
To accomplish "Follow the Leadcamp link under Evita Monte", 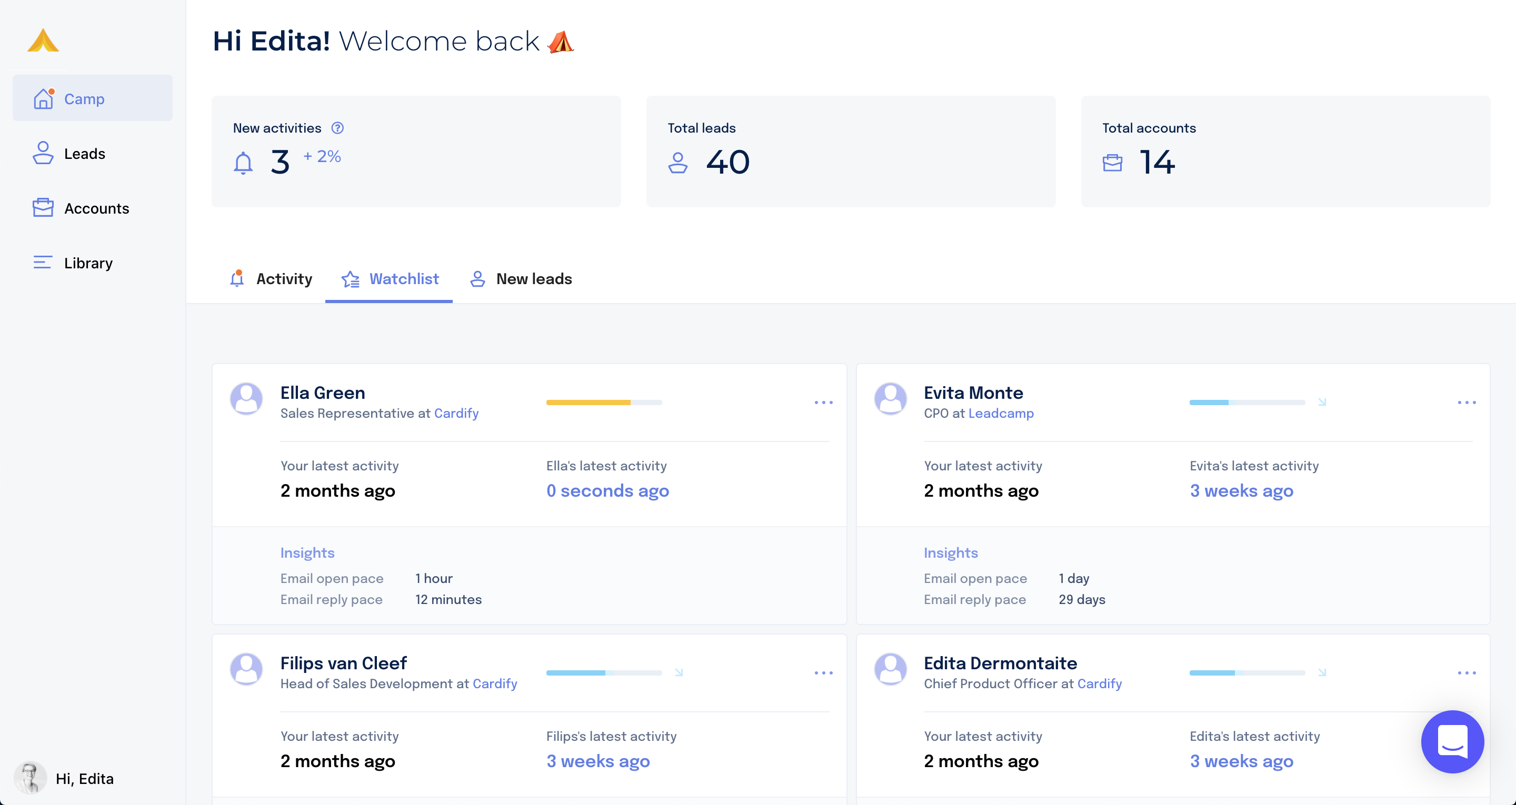I will [x=1001, y=413].
